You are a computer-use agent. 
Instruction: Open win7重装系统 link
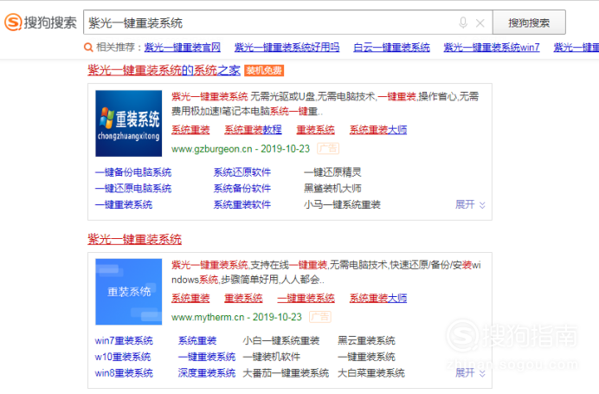pyautogui.click(x=124, y=340)
